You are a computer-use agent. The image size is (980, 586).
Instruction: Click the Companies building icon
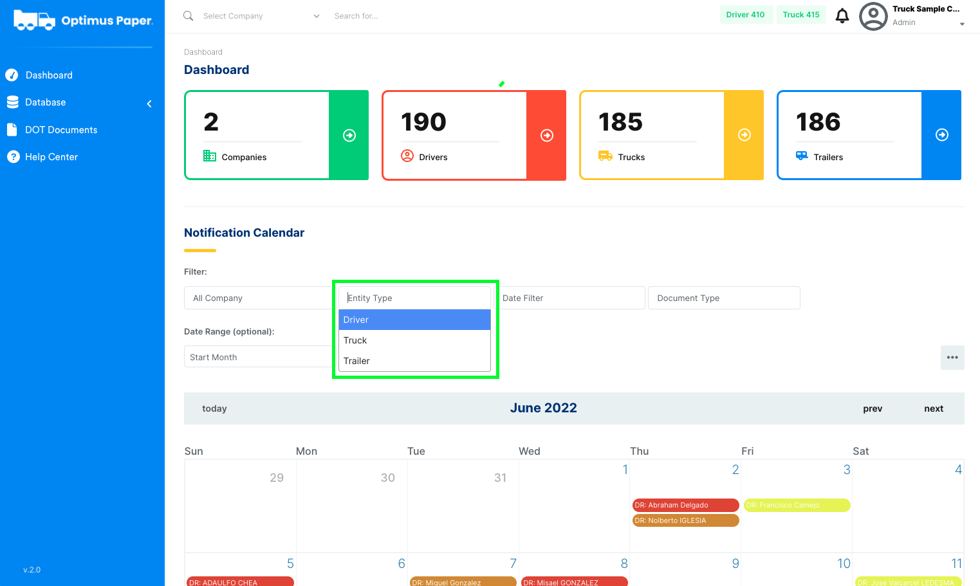tap(210, 156)
